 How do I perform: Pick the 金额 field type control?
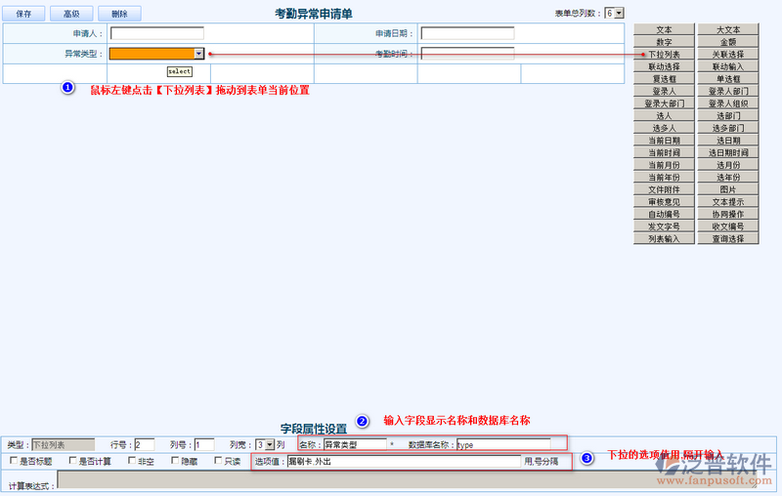(728, 42)
